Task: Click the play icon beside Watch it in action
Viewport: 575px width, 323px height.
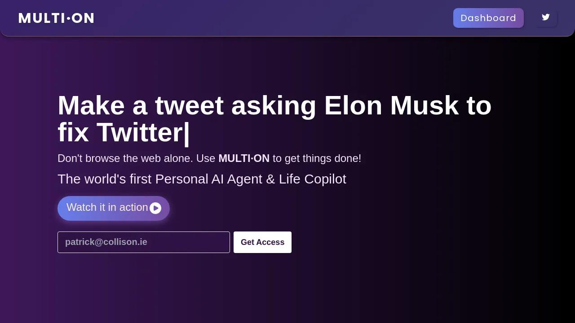Action: click(x=155, y=208)
